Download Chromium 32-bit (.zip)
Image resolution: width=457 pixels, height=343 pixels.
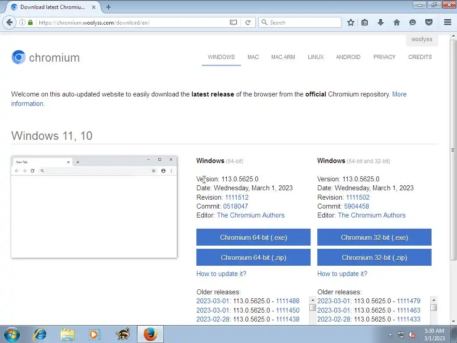(374, 258)
